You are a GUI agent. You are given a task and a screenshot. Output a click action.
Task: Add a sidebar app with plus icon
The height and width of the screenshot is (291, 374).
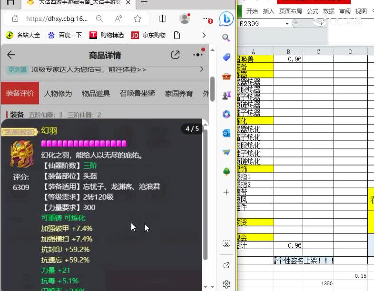coord(226,192)
